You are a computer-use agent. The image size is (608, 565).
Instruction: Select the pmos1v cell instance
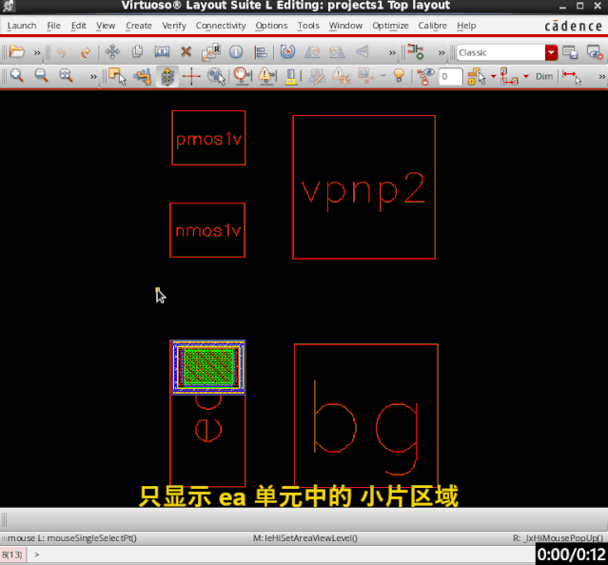point(208,139)
